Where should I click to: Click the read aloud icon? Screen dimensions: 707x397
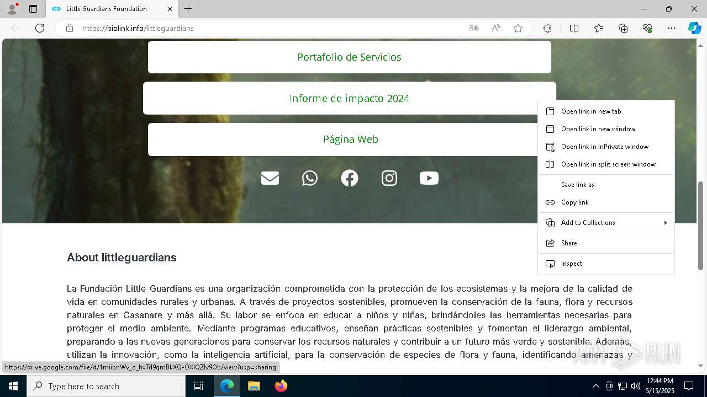[x=496, y=28]
